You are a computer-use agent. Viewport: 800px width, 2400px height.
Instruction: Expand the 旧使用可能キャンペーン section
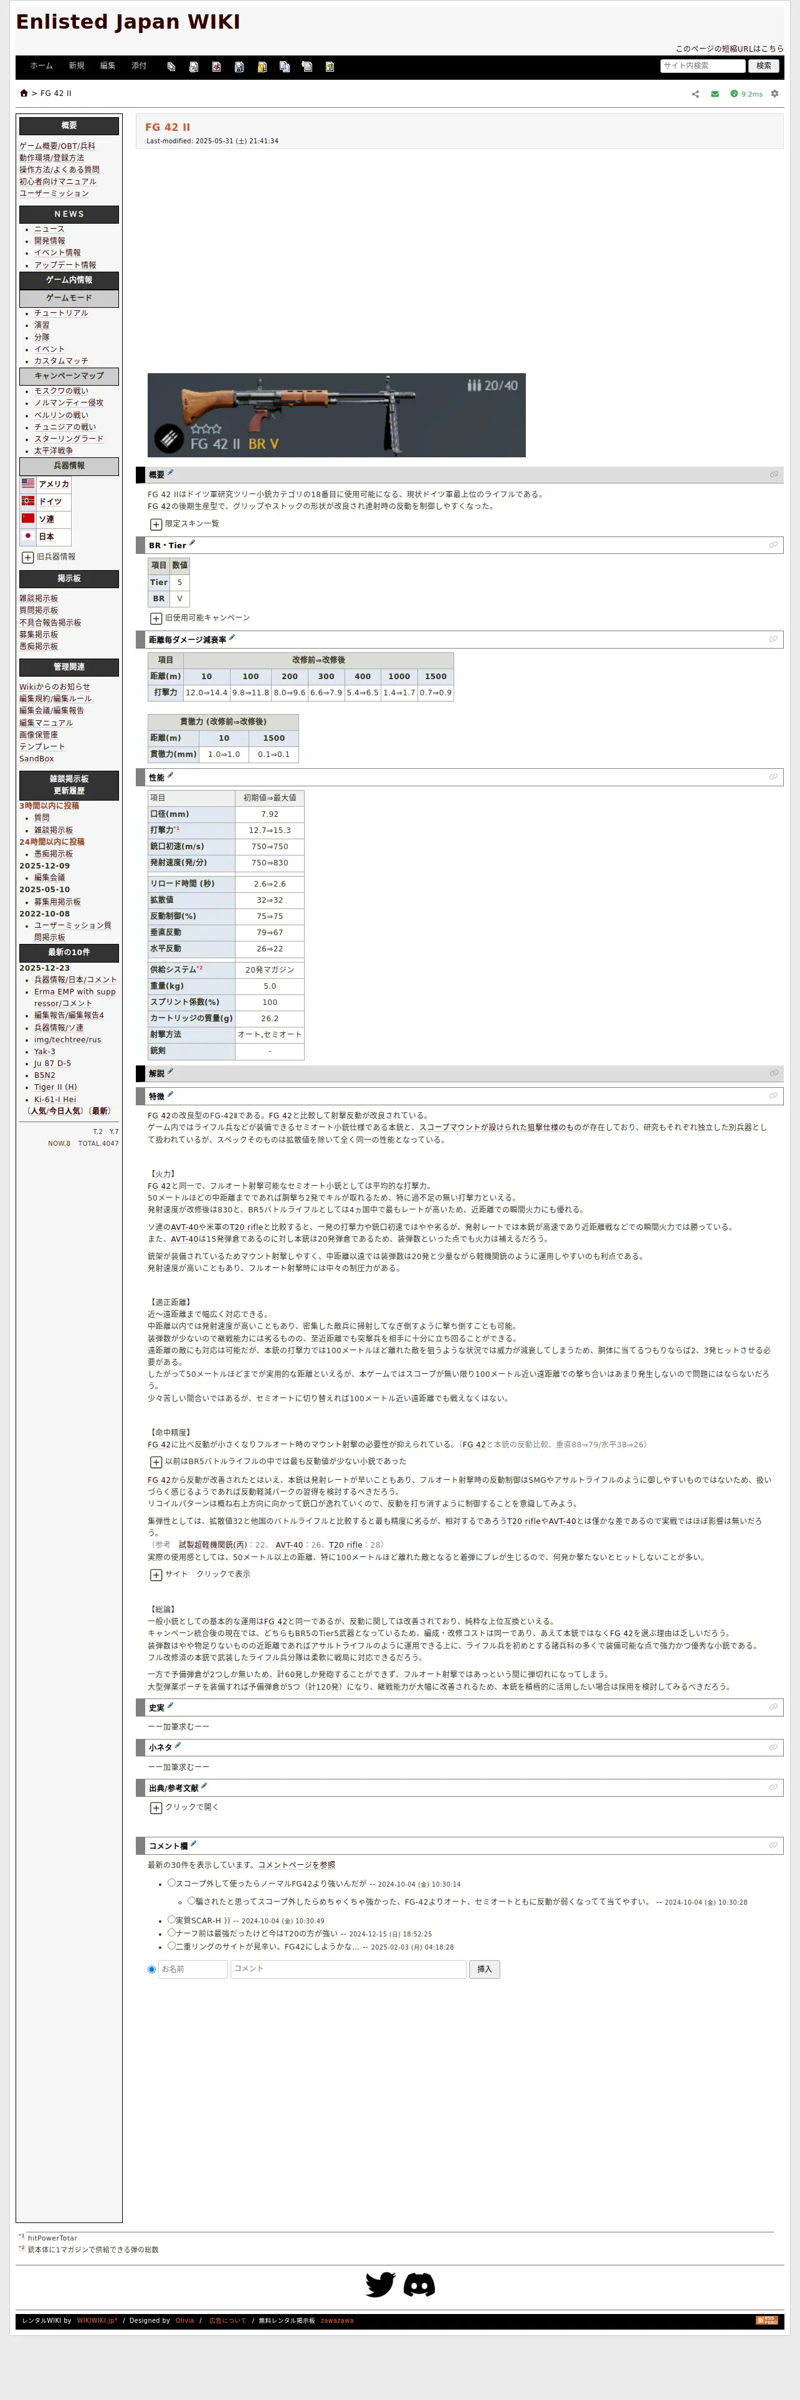pyautogui.click(x=156, y=619)
